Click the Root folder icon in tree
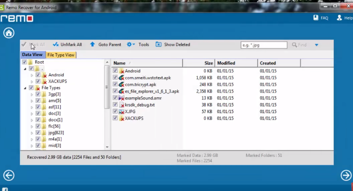353x191 pixels. pos(30,62)
